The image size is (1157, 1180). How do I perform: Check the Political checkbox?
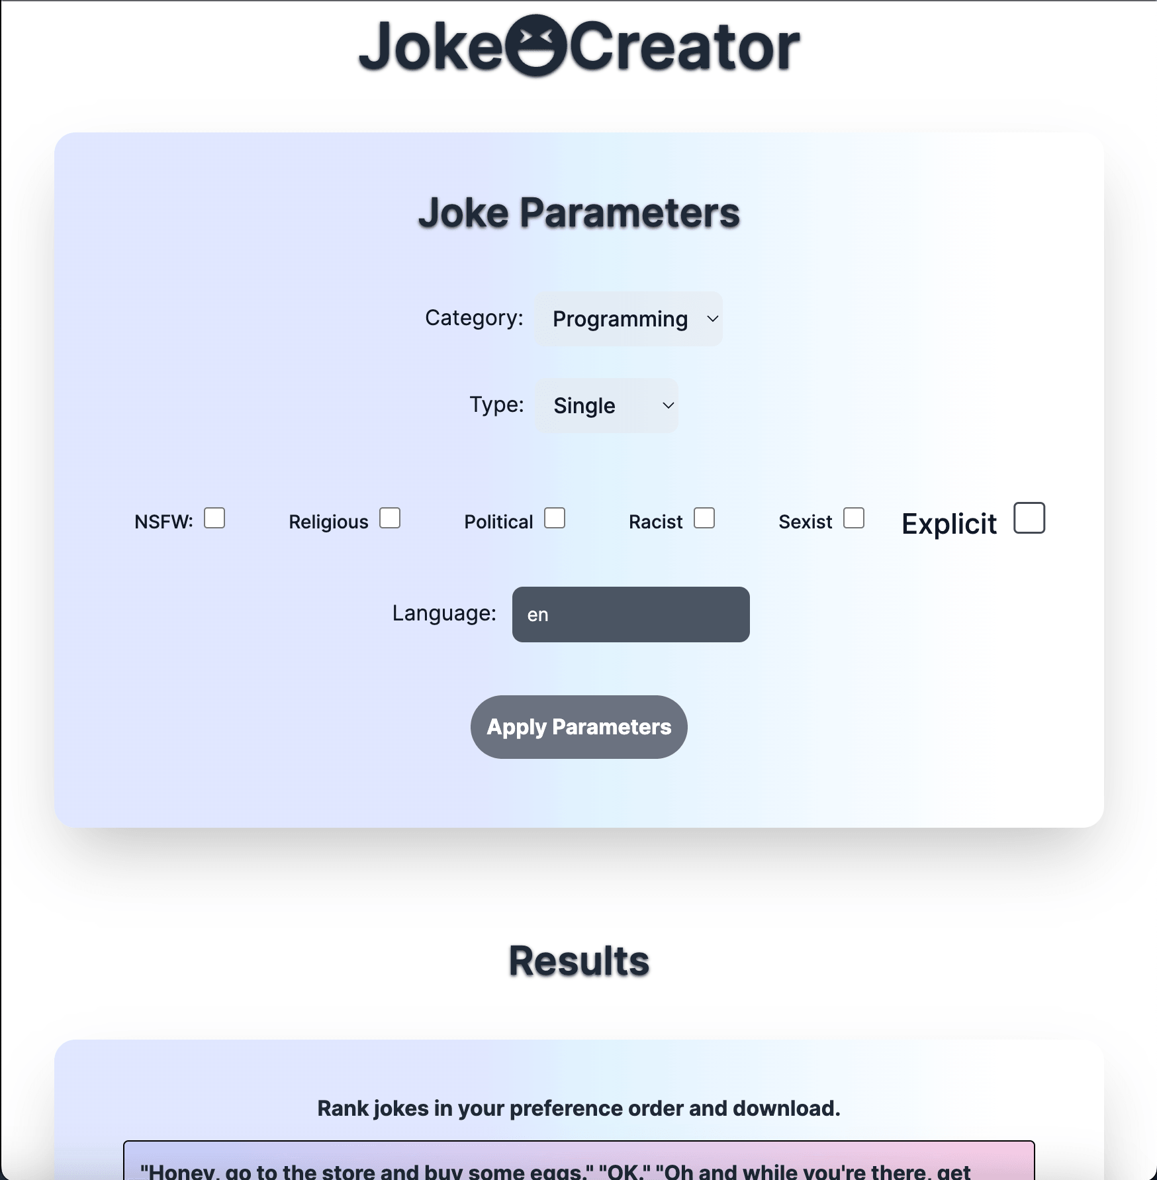point(555,518)
